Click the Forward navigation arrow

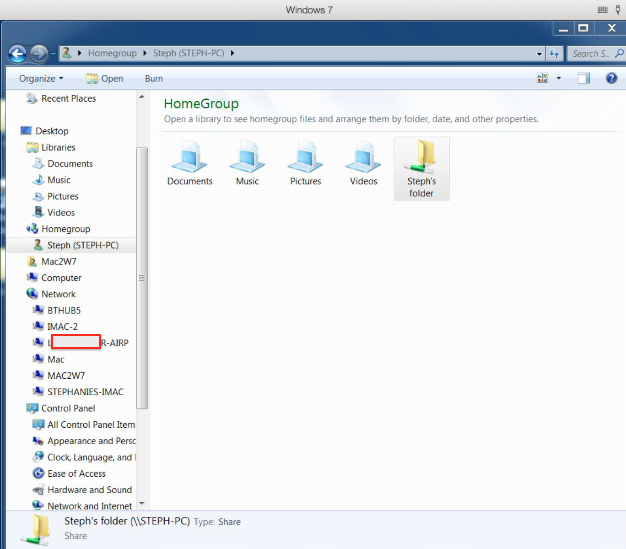(39, 54)
